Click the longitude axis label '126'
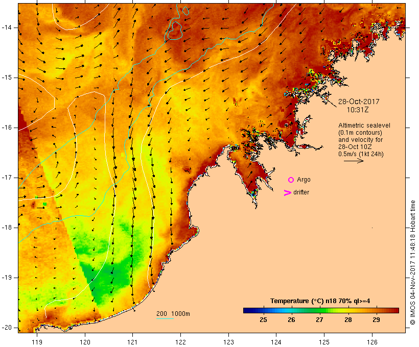 coord(372,342)
